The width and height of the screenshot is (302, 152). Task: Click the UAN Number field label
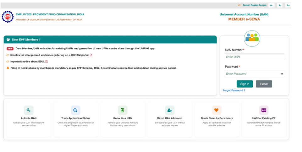click(x=234, y=50)
